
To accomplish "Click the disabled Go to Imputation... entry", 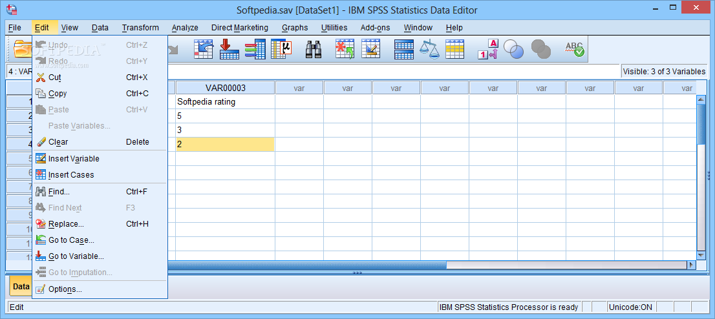I will click(x=100, y=273).
